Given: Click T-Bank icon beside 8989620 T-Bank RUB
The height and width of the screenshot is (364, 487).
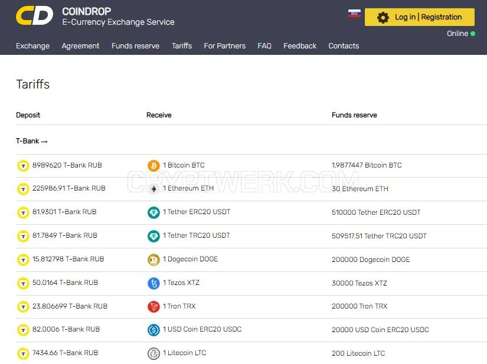Looking at the screenshot, I should pyautogui.click(x=23, y=165).
